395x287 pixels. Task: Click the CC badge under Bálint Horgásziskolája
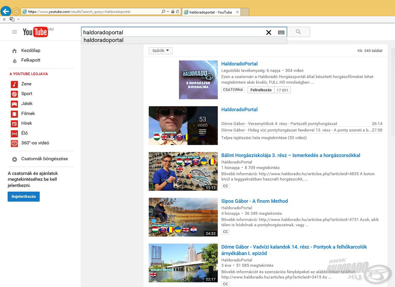coord(226,186)
